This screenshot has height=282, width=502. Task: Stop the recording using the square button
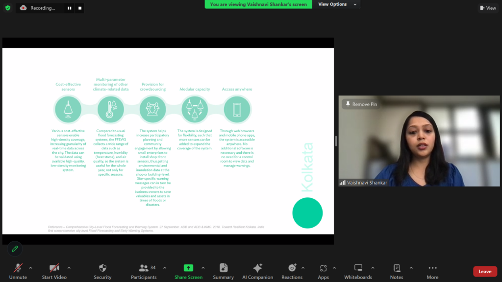click(x=80, y=8)
